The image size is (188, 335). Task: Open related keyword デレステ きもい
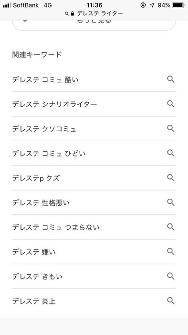pyautogui.click(x=94, y=277)
